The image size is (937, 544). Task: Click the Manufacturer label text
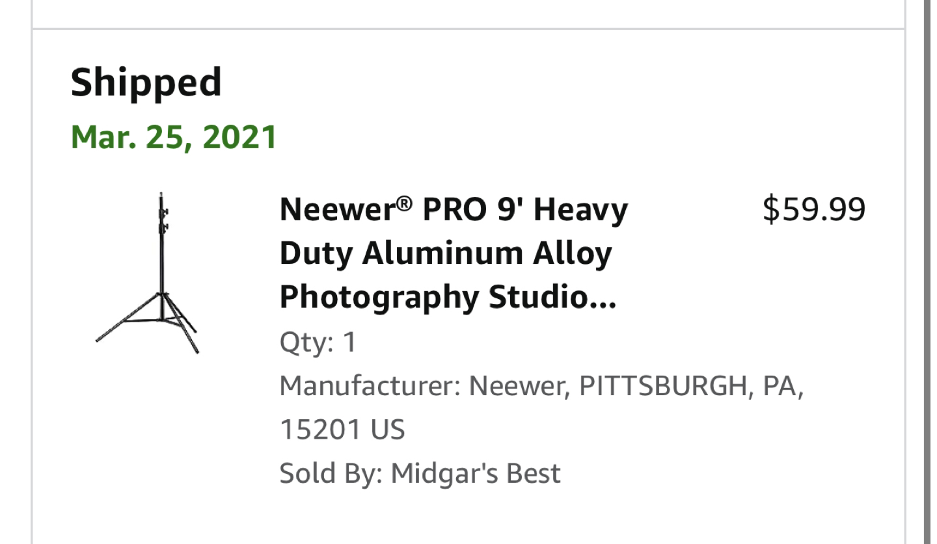coord(370,387)
